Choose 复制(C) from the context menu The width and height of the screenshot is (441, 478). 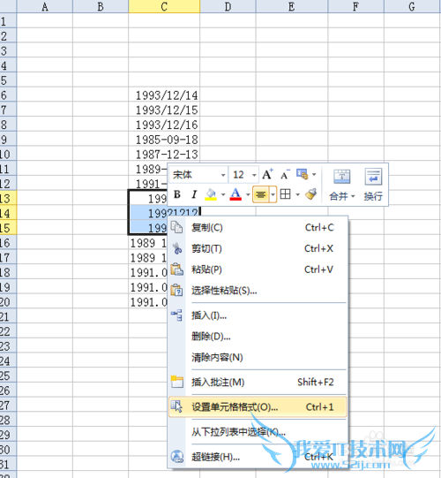click(x=258, y=228)
